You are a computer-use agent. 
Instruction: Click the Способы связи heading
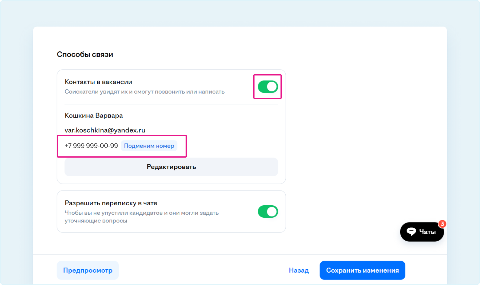tap(85, 54)
